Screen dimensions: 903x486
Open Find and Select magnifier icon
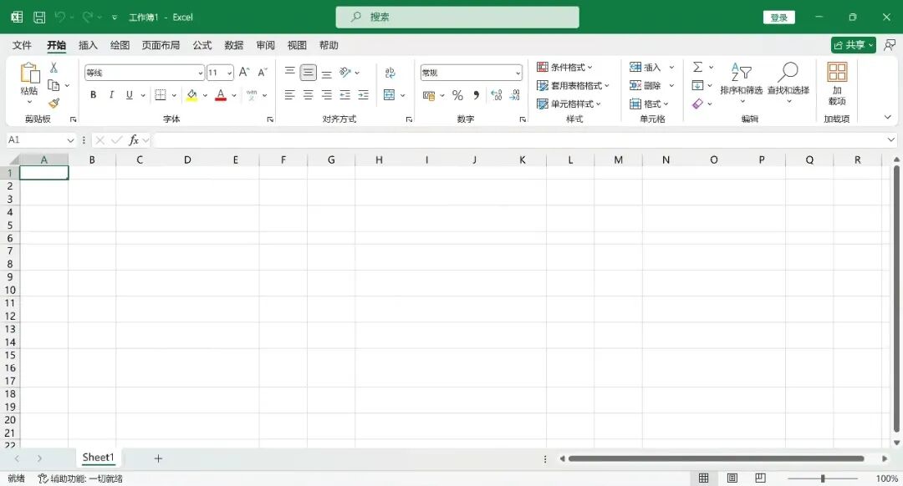(788, 73)
